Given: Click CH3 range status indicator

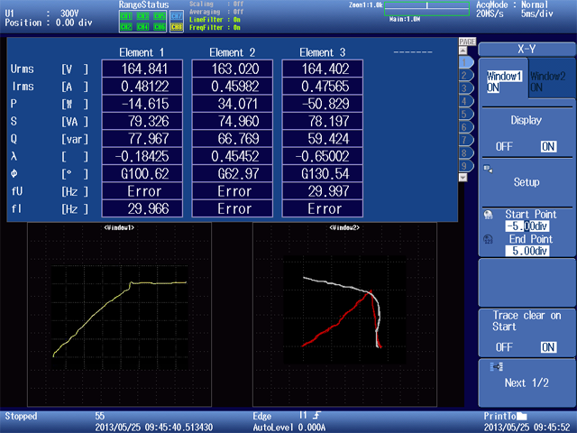Looking at the screenshot, I should (x=142, y=16).
